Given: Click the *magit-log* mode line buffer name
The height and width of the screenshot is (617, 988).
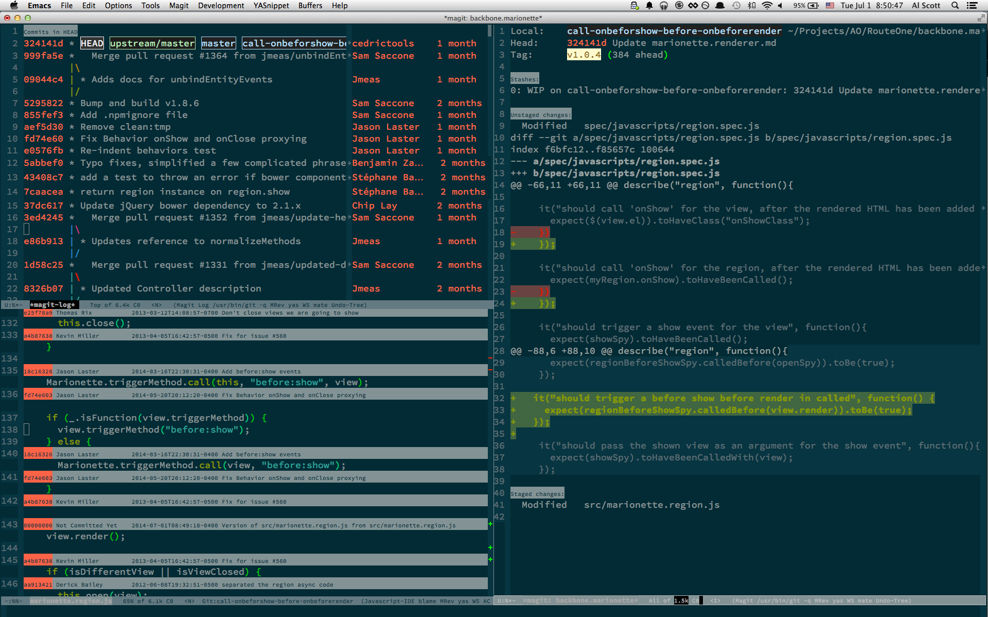Looking at the screenshot, I should [x=52, y=305].
